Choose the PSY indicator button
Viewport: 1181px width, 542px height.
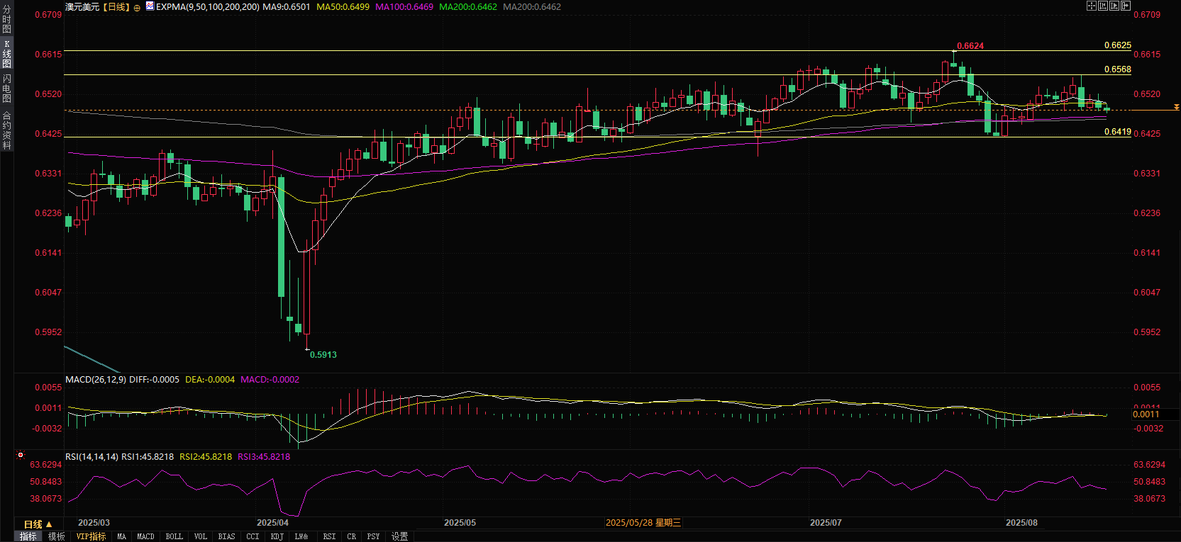click(374, 536)
